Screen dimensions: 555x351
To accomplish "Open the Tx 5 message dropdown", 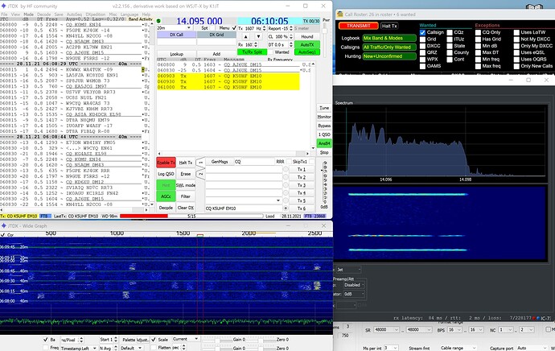I will (278, 200).
